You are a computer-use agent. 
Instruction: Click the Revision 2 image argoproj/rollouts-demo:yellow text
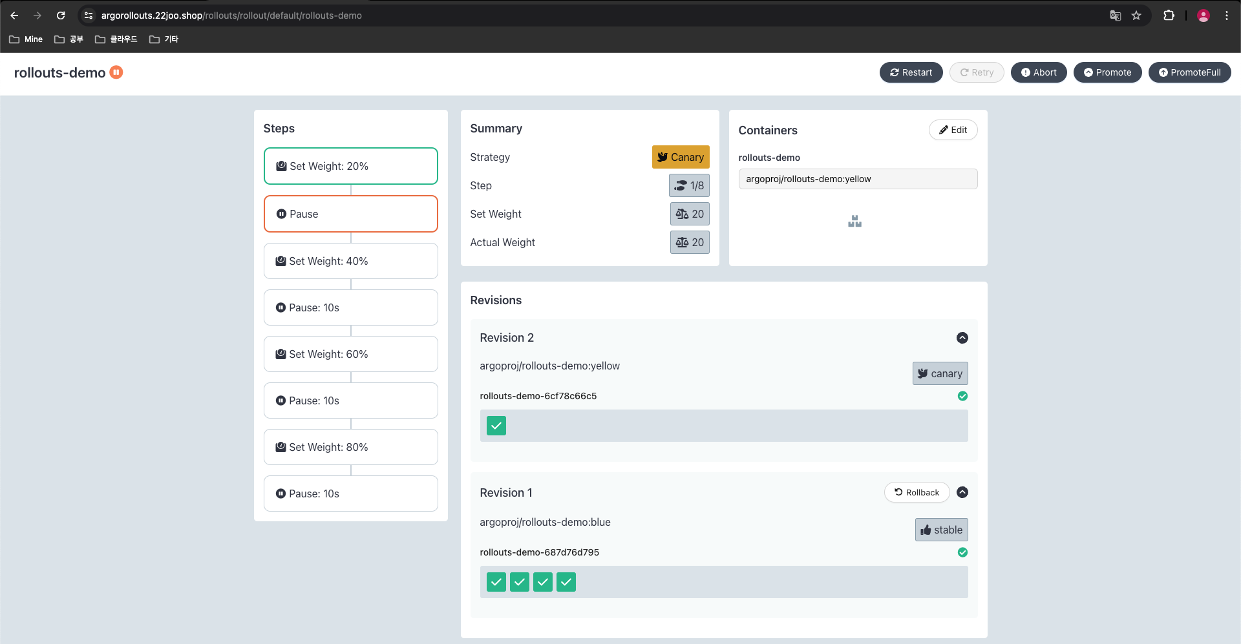click(549, 366)
